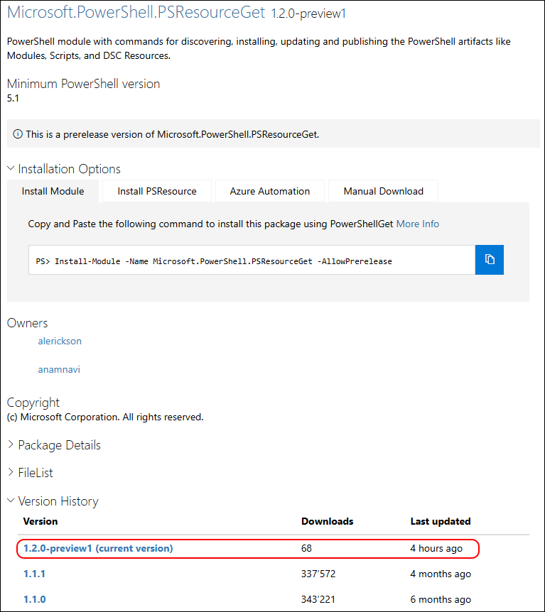Click the module description paragraph
Screen dimensions: 545x612
point(259,48)
